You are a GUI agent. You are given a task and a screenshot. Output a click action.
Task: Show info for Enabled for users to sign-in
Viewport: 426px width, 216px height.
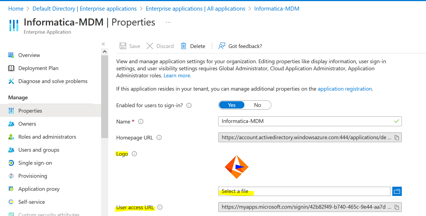pyautogui.click(x=189, y=105)
